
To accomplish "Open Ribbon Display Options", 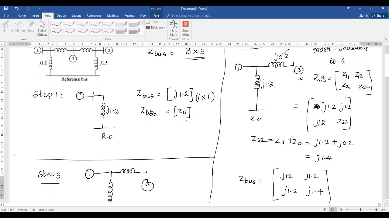I will click(x=348, y=8).
